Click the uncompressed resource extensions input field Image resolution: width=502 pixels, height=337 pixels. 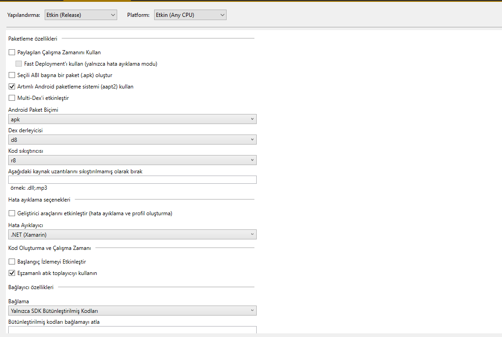tap(132, 179)
